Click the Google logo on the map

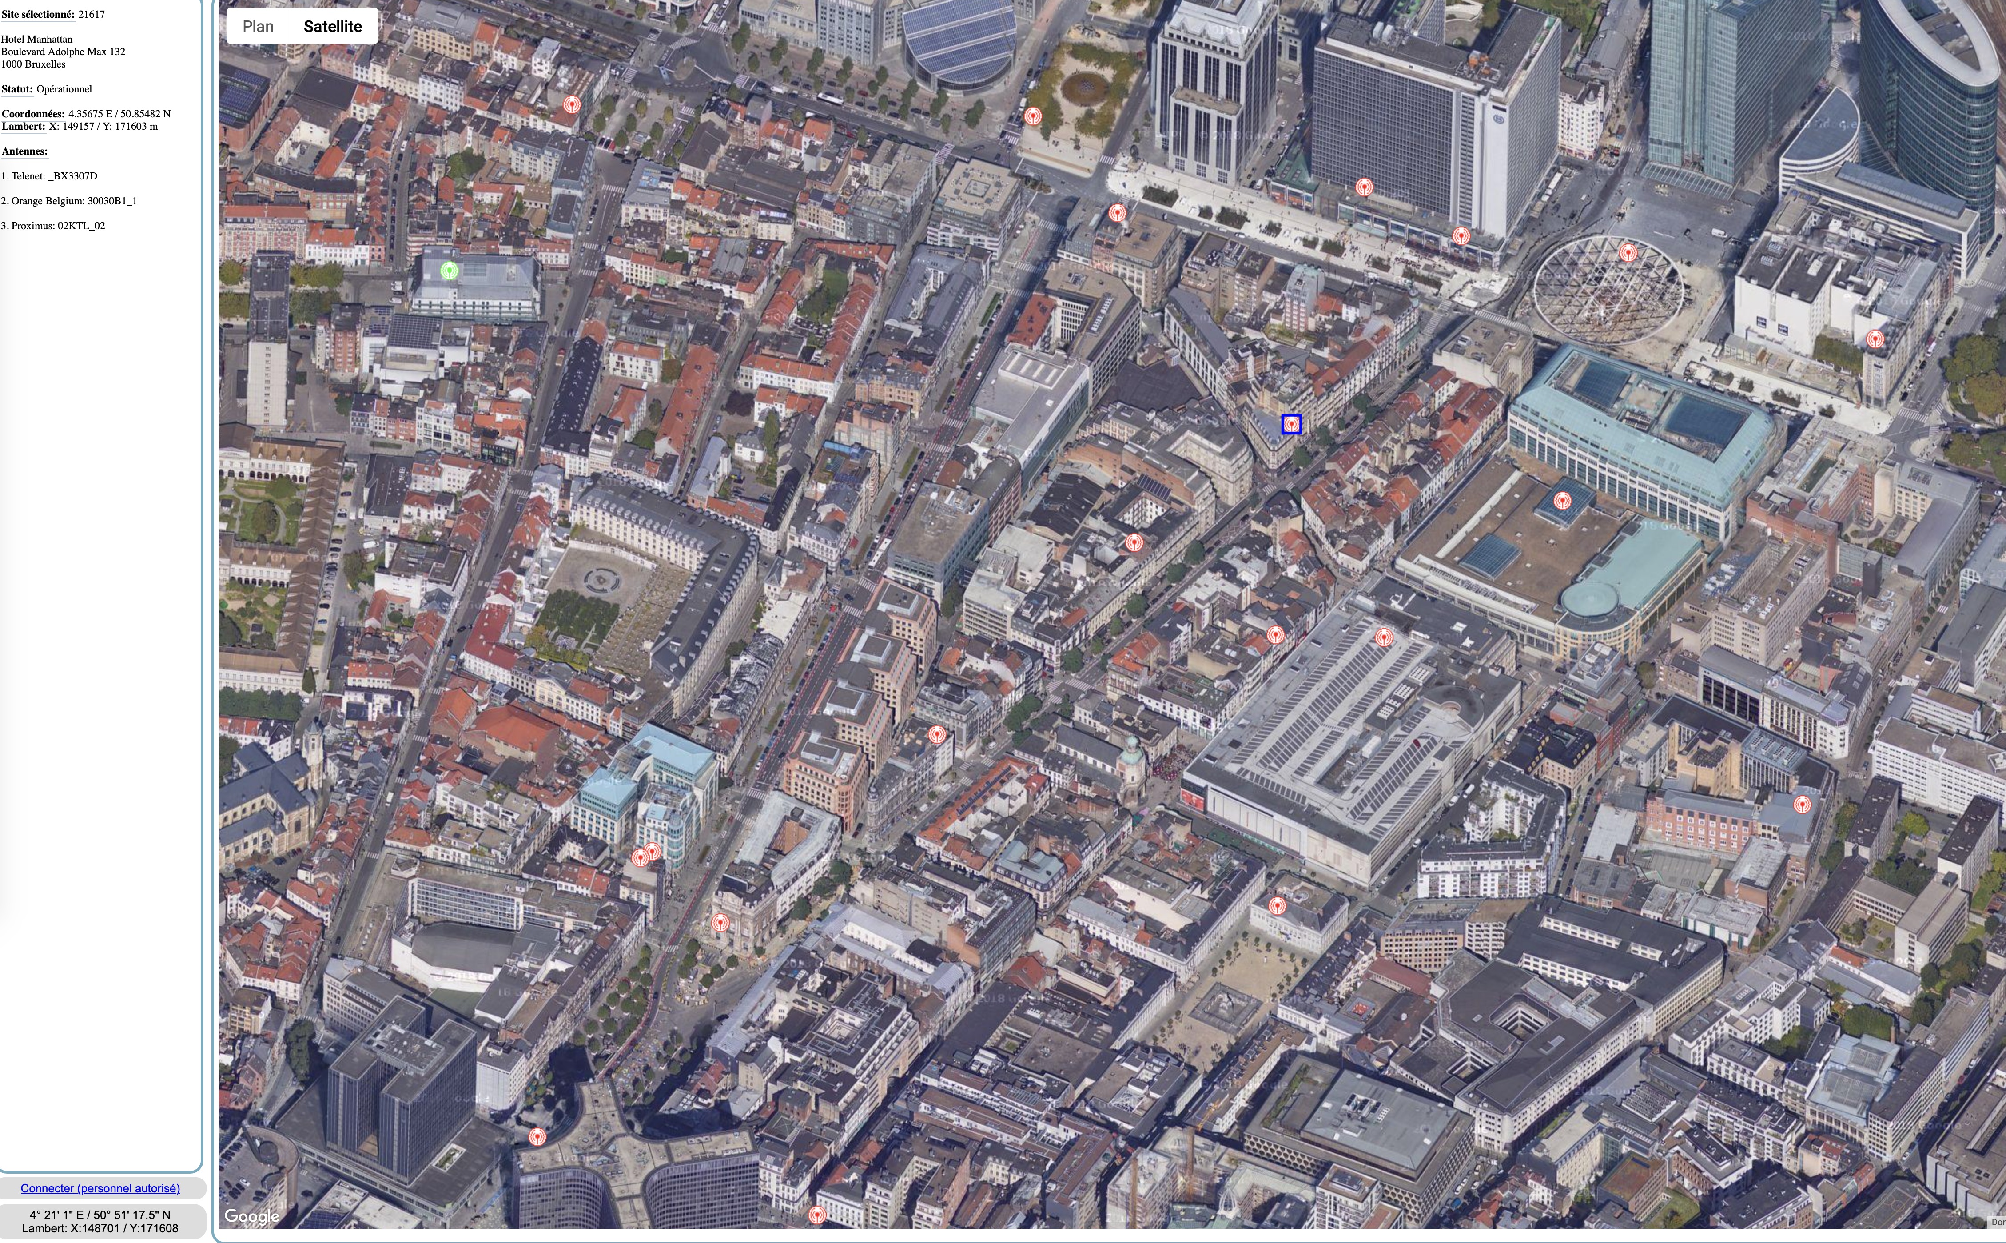251,1217
